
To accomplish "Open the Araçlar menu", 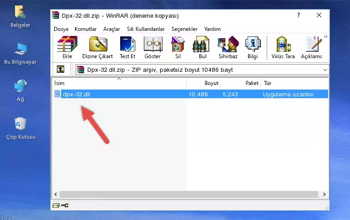I will point(112,29).
